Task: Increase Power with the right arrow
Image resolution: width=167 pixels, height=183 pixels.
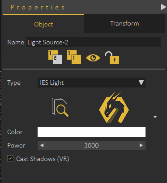Action: tap(141, 145)
